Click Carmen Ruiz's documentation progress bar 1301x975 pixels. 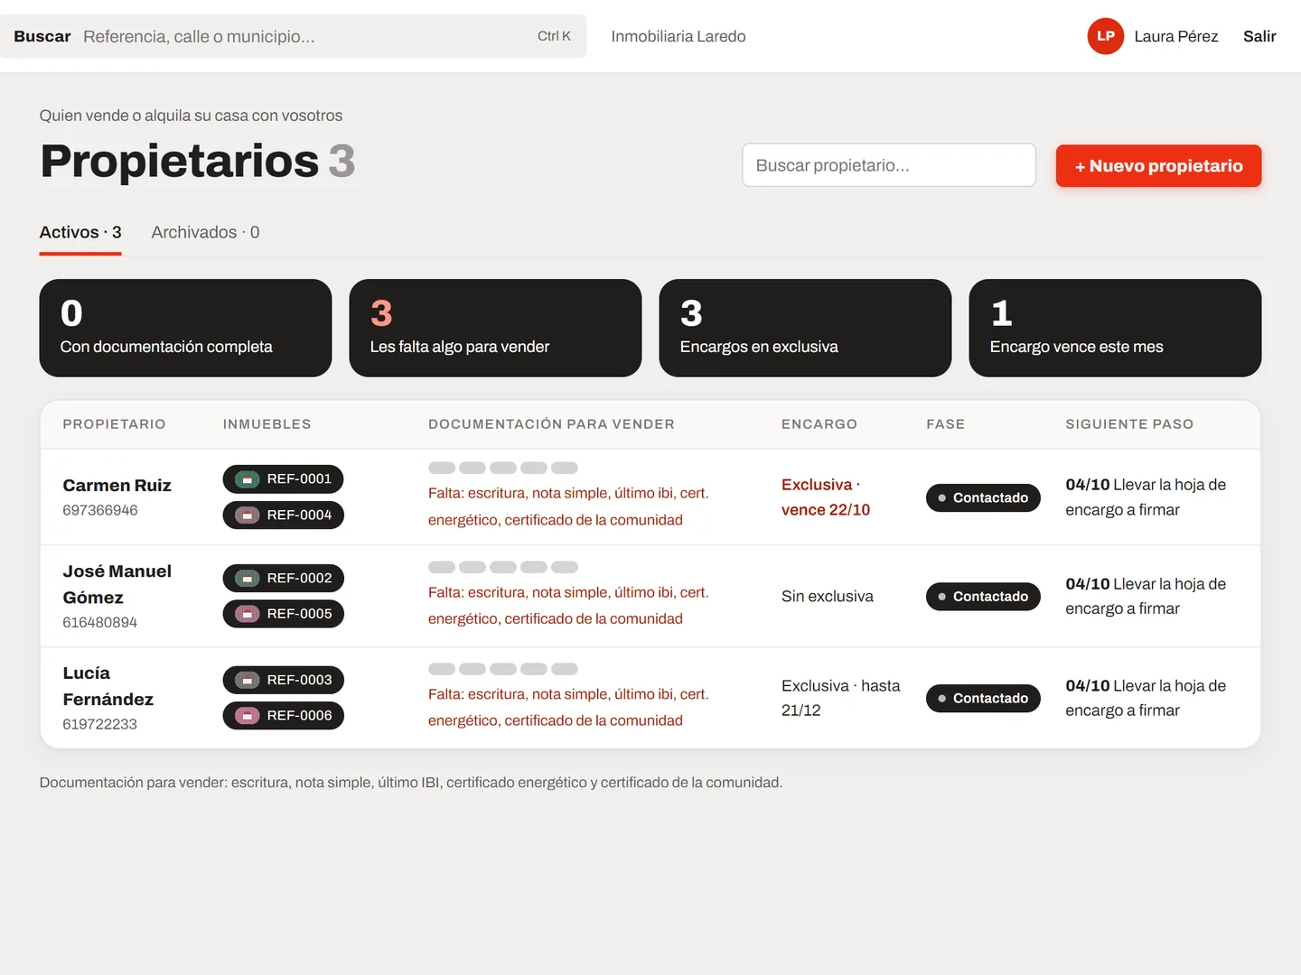coord(503,468)
